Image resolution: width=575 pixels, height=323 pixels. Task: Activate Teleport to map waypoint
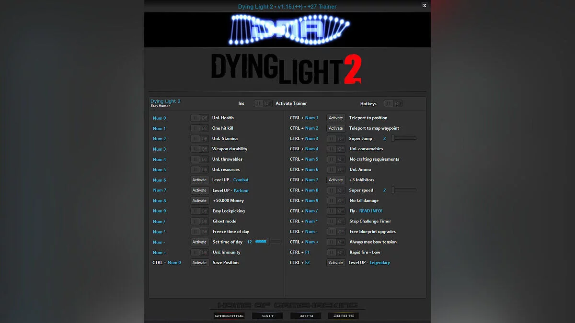pyautogui.click(x=336, y=128)
